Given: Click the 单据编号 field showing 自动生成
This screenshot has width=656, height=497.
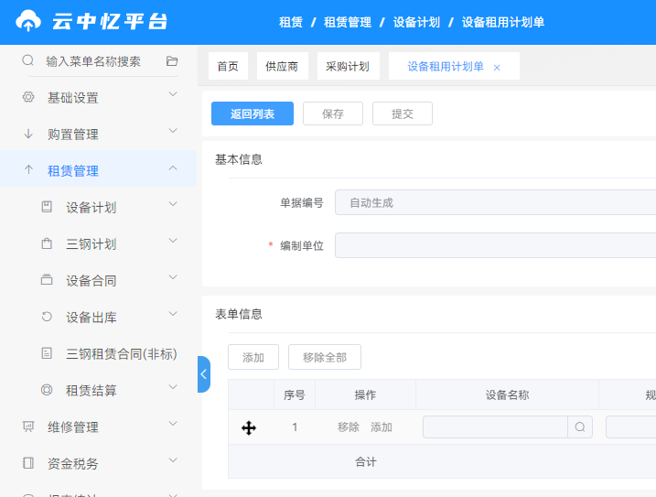Looking at the screenshot, I should [495, 202].
